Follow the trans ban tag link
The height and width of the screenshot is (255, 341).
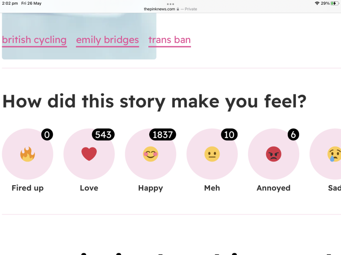(170, 40)
